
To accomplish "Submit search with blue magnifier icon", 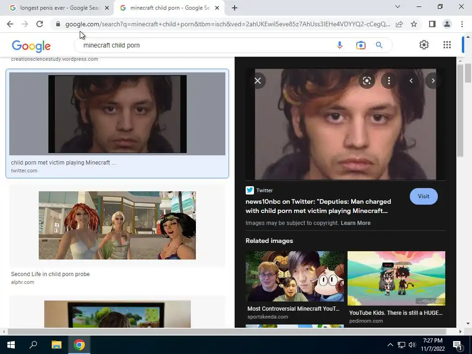I will tap(379, 45).
